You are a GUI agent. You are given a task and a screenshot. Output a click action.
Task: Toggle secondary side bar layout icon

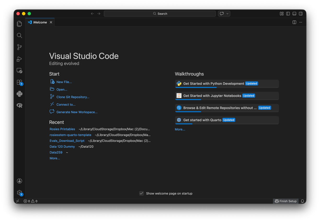(301, 14)
